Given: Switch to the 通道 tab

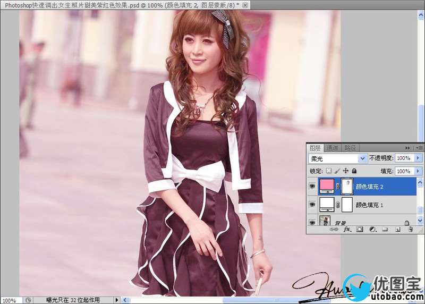Looking at the screenshot, I should click(333, 148).
